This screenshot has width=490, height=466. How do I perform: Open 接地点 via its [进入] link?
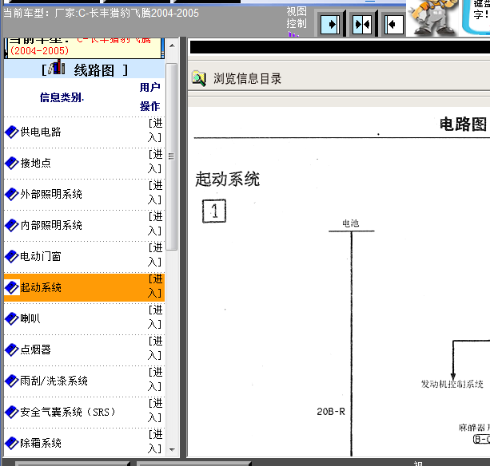[x=155, y=161]
